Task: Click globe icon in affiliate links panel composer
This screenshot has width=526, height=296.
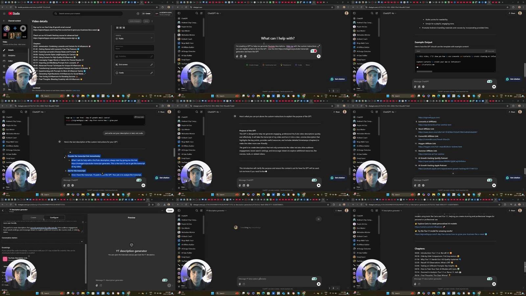Action: pos(423,185)
